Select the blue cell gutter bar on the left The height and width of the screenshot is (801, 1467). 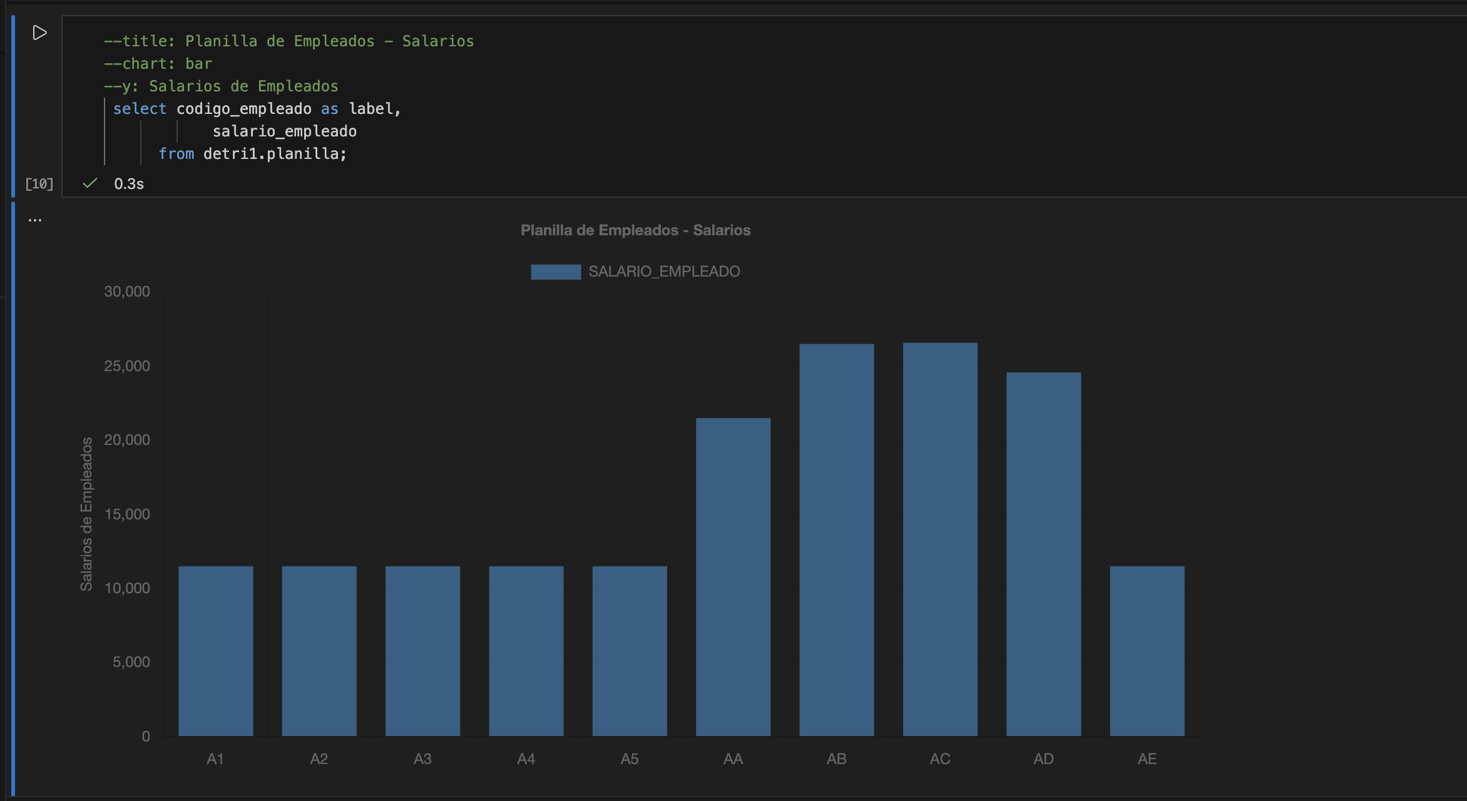[13, 100]
